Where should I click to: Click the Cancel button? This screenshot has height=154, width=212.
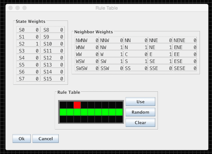click(46, 138)
